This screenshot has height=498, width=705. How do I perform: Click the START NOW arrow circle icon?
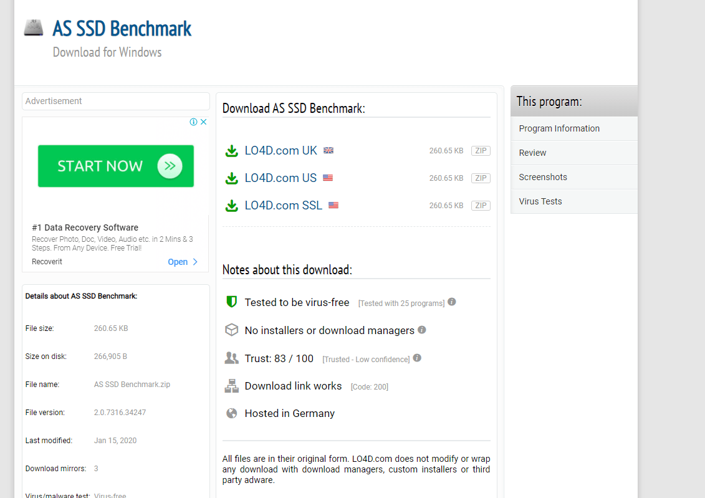point(170,166)
